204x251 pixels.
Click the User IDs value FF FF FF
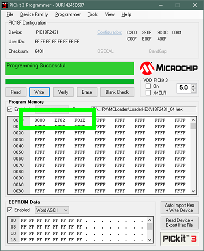(57, 42)
